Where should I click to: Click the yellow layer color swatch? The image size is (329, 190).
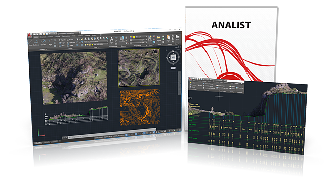pos(92,44)
